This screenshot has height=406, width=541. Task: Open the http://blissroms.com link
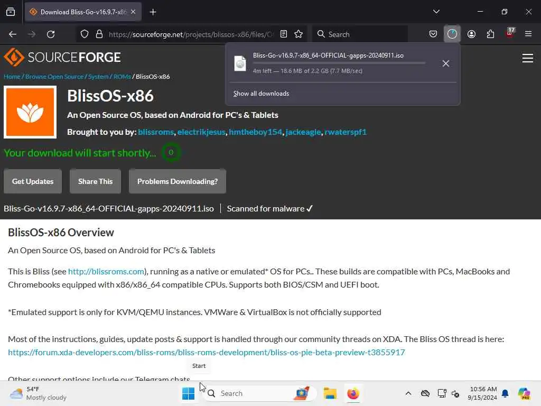tap(106, 271)
